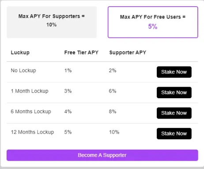Click Stake Now for 12 Months Lockup
This screenshot has height=169, width=204.
[x=174, y=134]
